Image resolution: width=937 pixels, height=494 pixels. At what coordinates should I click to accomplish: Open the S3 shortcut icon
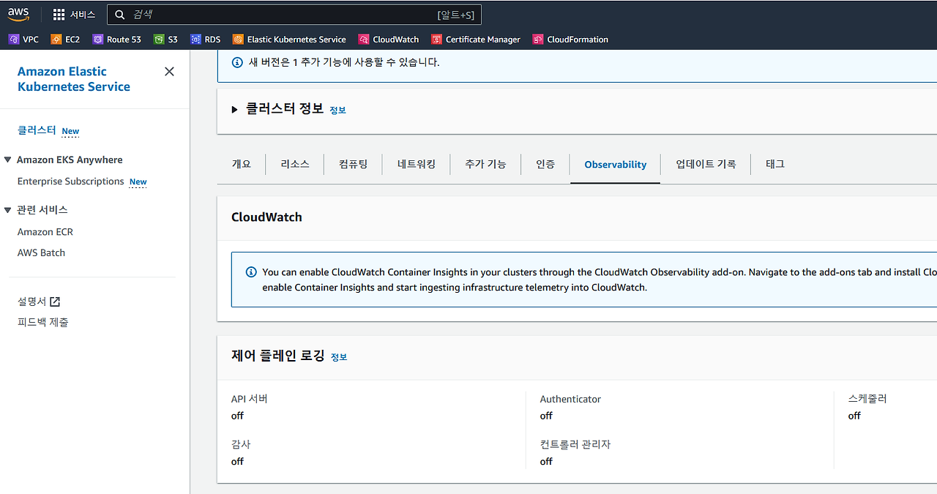158,40
